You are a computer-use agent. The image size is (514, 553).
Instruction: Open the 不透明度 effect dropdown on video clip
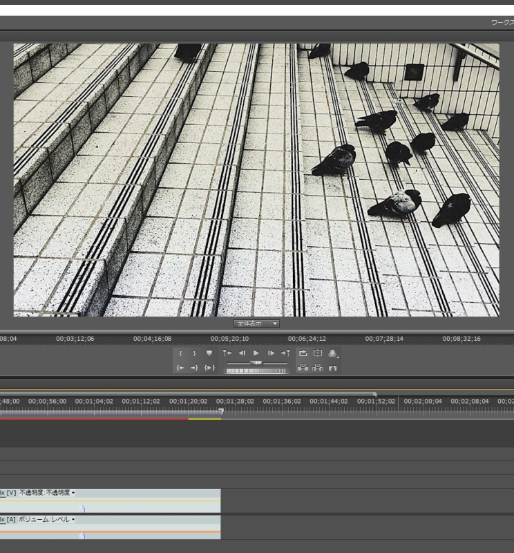pos(73,493)
